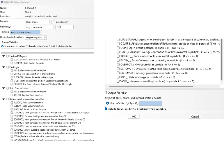Select the Edit variables radio option

[x=57, y=46]
